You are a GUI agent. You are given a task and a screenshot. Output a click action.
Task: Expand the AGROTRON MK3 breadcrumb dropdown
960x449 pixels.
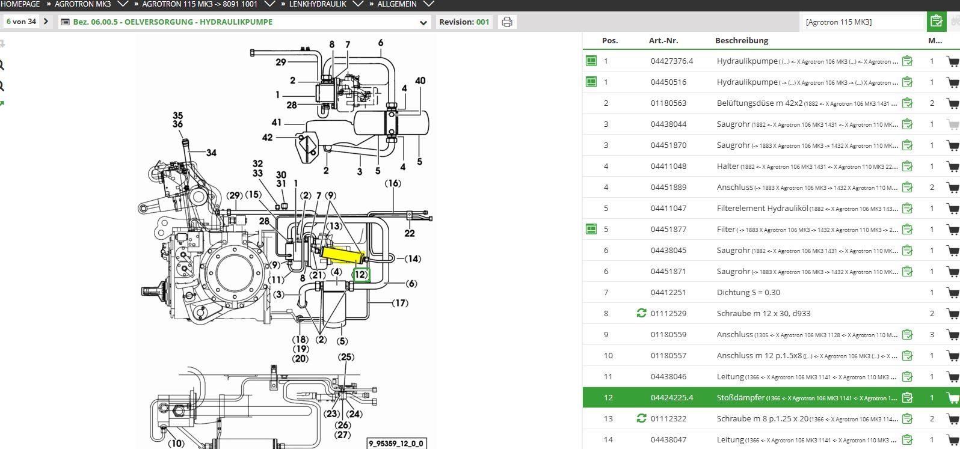123,4
